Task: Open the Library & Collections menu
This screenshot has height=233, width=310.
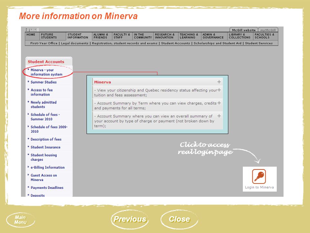Action: [240, 36]
